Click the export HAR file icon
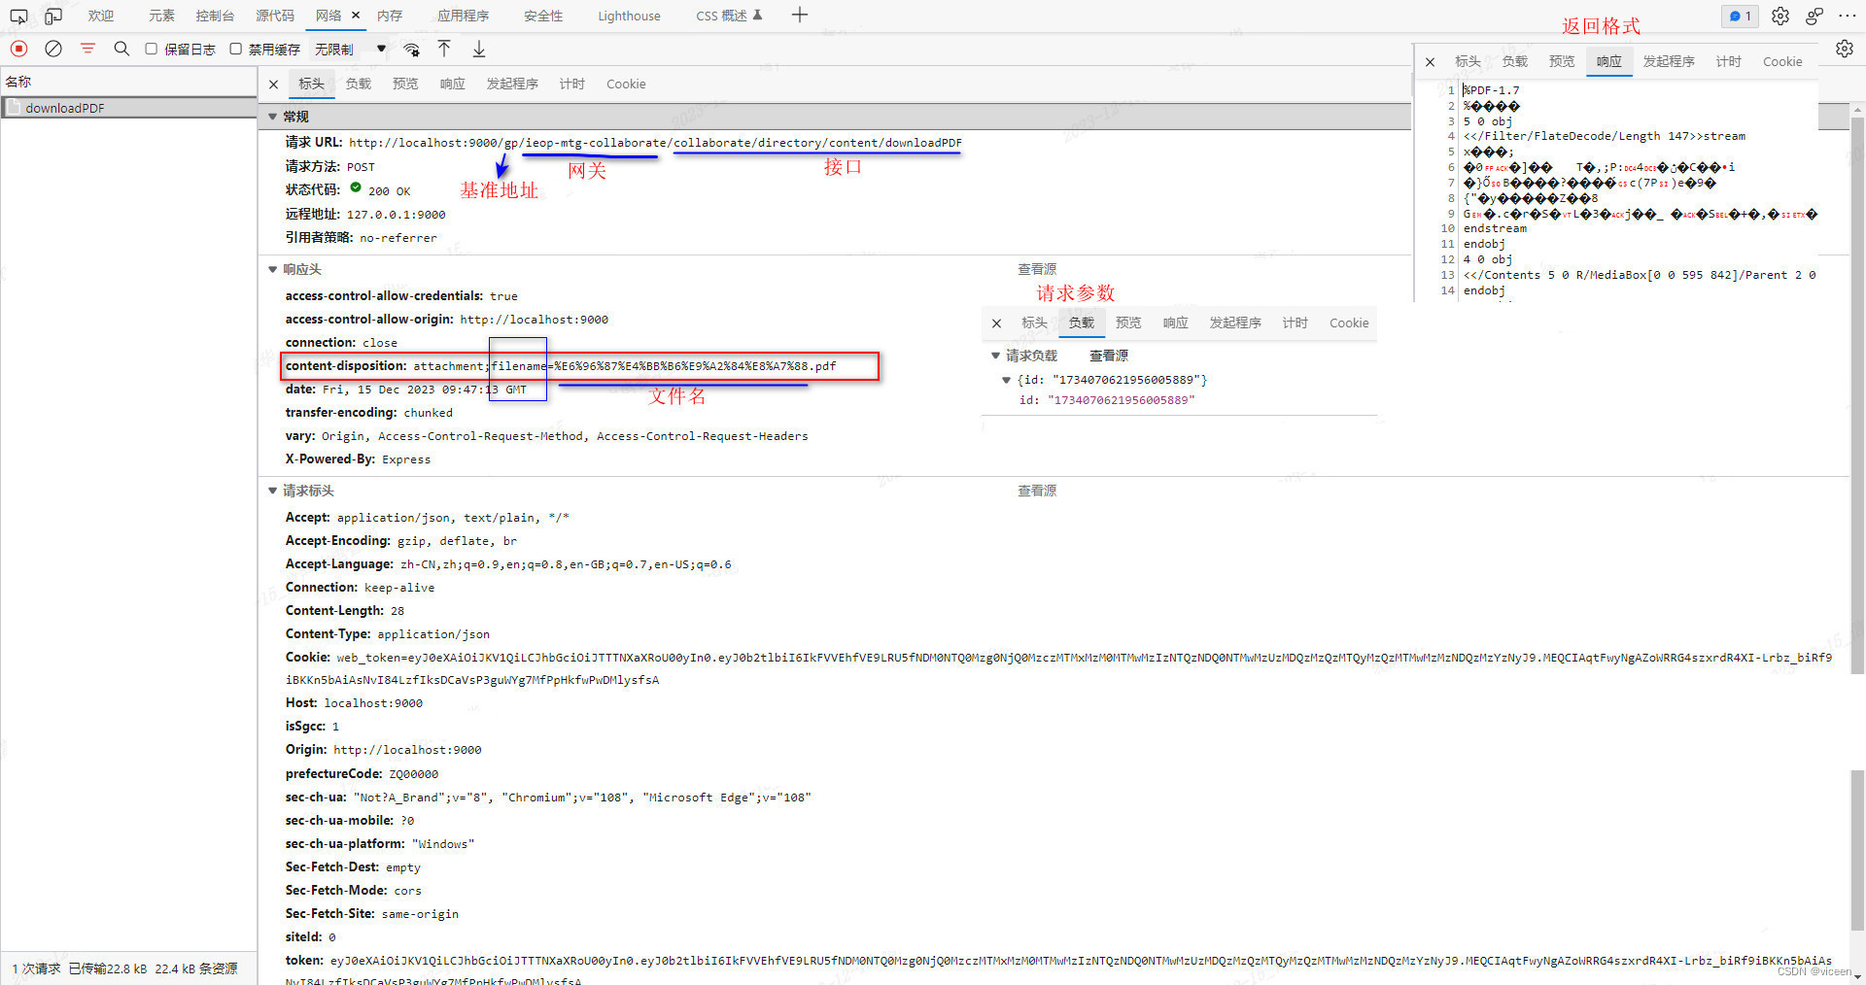 pyautogui.click(x=478, y=49)
